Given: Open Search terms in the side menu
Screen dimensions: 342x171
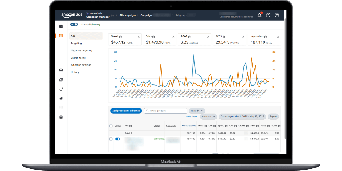Looking at the screenshot, I should [x=78, y=58].
